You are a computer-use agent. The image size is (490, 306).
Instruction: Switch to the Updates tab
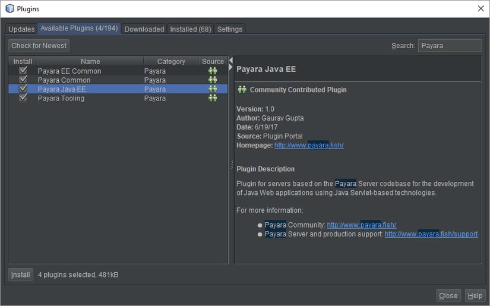(x=21, y=29)
